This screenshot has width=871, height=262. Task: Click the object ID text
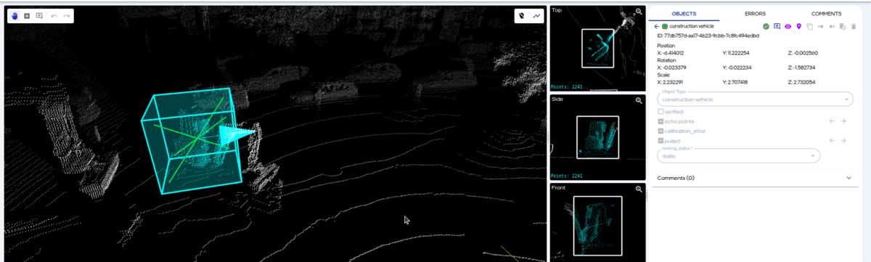tap(708, 36)
